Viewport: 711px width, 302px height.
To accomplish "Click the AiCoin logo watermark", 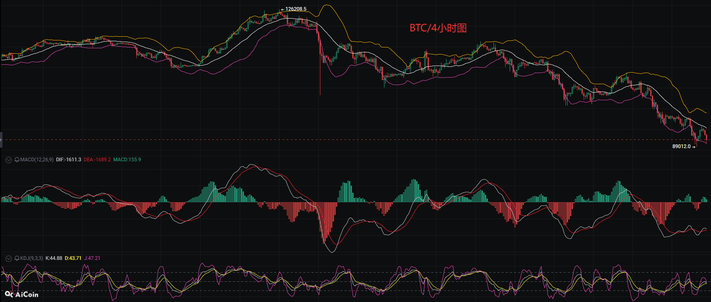I will click(21, 294).
